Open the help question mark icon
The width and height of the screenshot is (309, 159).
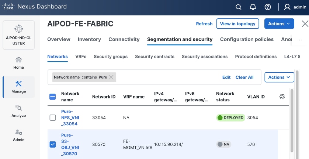pos(268,7)
